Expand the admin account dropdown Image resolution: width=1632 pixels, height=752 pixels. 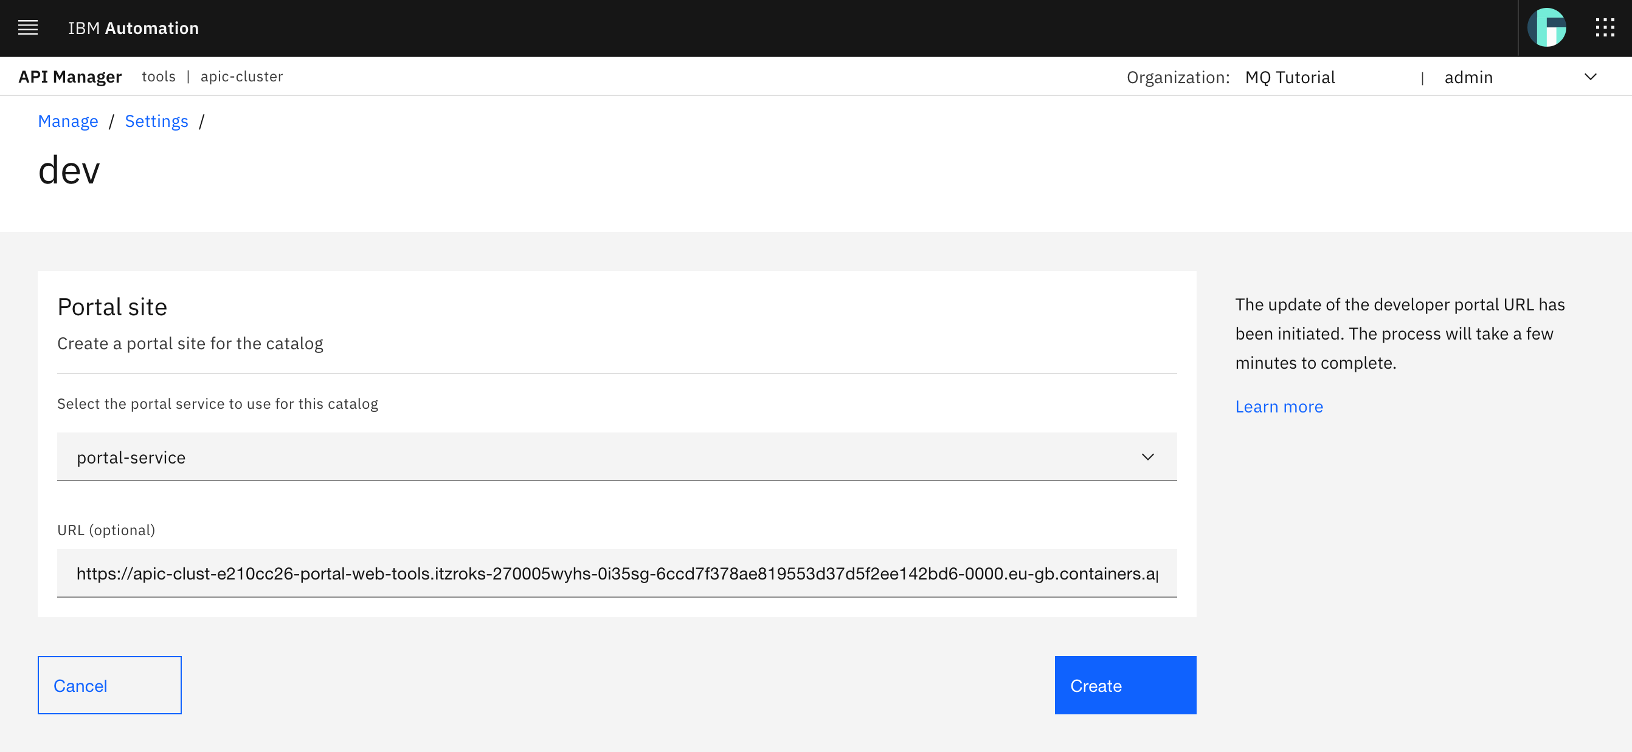[1591, 77]
